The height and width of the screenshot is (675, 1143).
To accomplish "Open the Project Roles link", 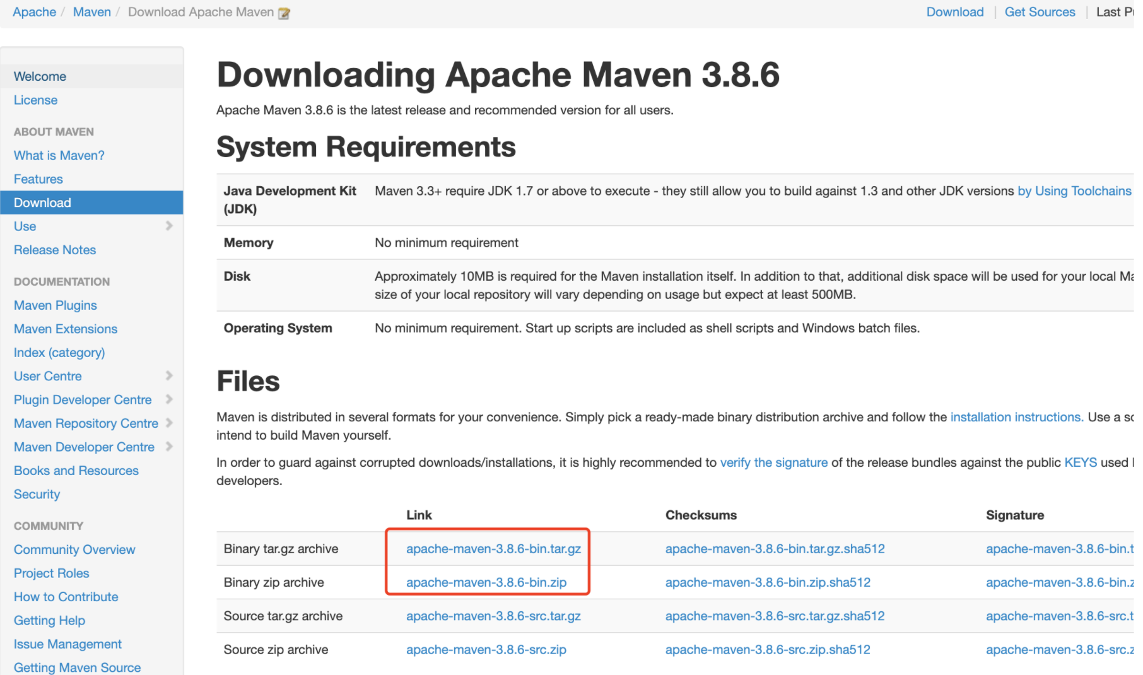I will coord(52,573).
